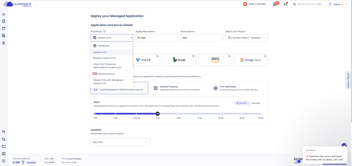This screenshot has height=166, width=352.
Task: Choose the General Purpose server option
Action: (179, 88)
